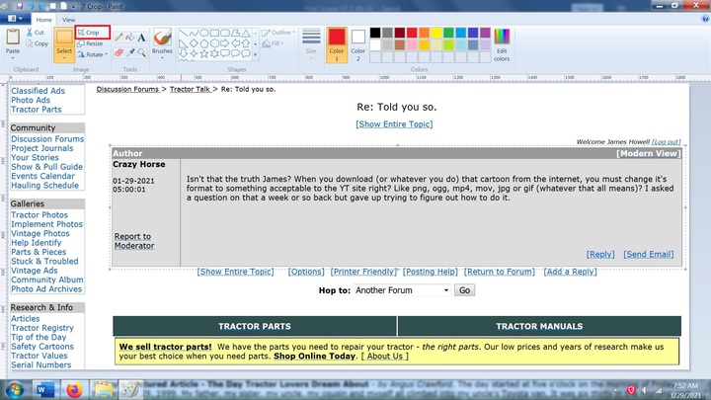
Task: Choose the Diamond shape
Action: [194, 43]
